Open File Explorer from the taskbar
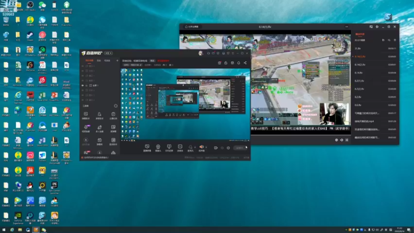This screenshot has height=233, width=414. tap(20, 230)
